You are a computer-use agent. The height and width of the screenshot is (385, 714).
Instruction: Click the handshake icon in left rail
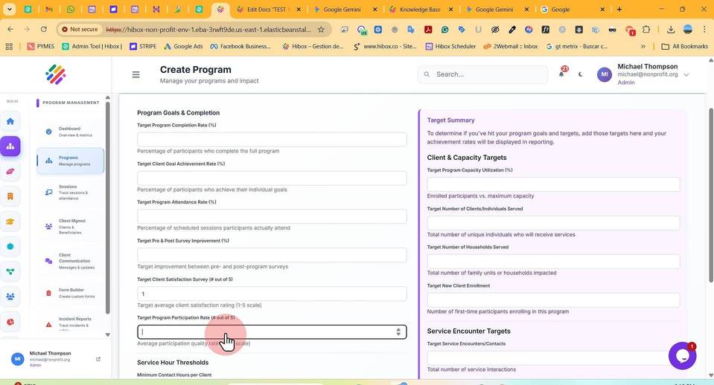coord(10,172)
